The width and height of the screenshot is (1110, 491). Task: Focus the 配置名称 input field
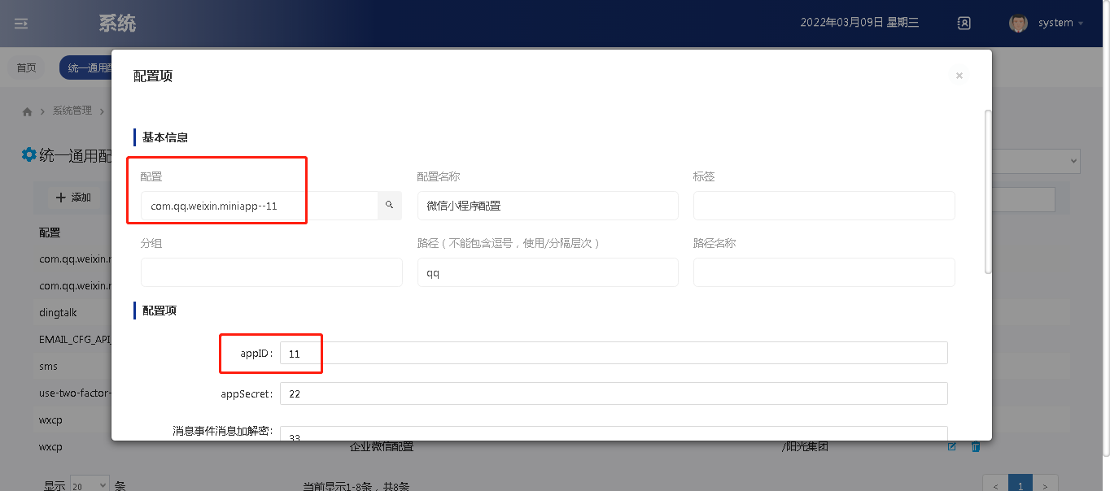[x=548, y=206]
